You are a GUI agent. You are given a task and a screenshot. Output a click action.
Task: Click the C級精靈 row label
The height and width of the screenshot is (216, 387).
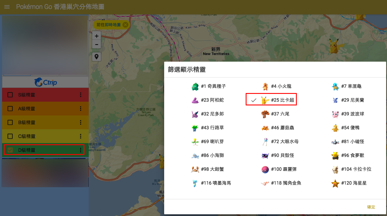tap(27, 136)
